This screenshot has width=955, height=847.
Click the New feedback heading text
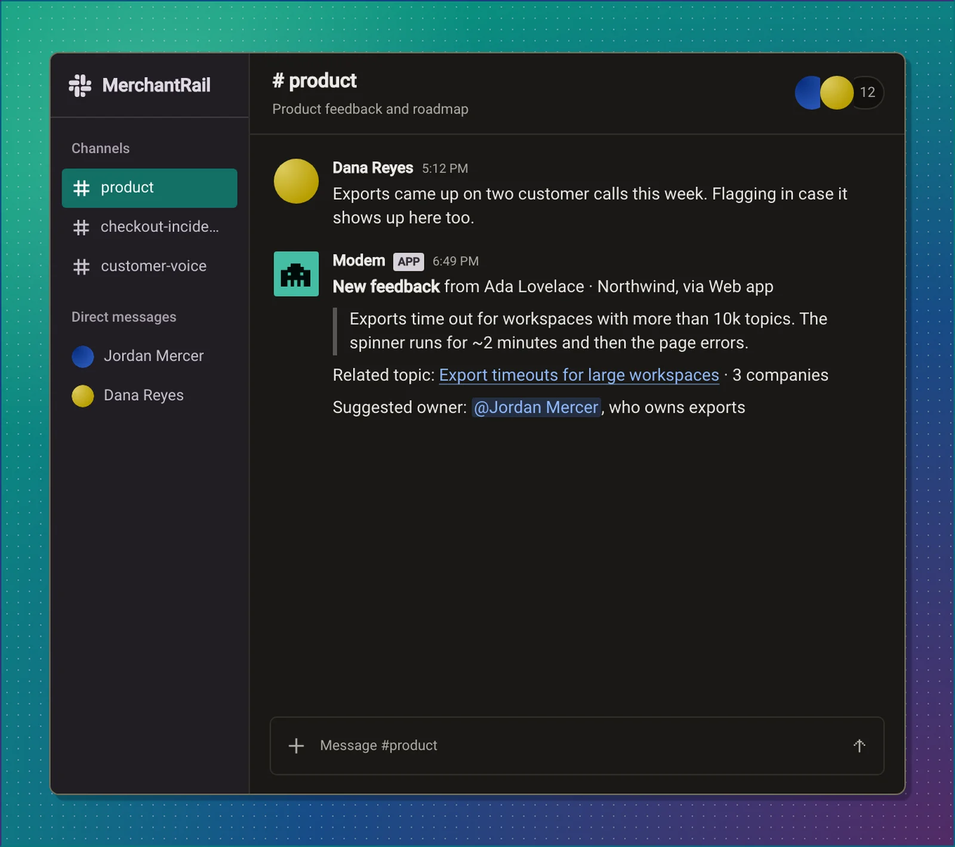coord(386,287)
